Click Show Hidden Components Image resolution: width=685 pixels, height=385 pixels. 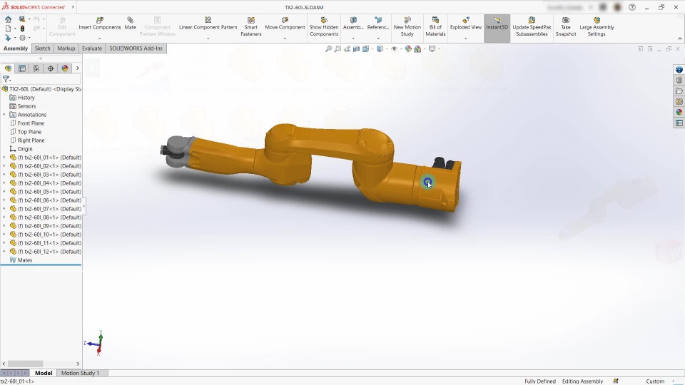tap(324, 26)
